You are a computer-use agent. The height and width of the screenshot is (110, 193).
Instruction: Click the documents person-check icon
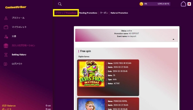pyautogui.click(x=6, y=37)
